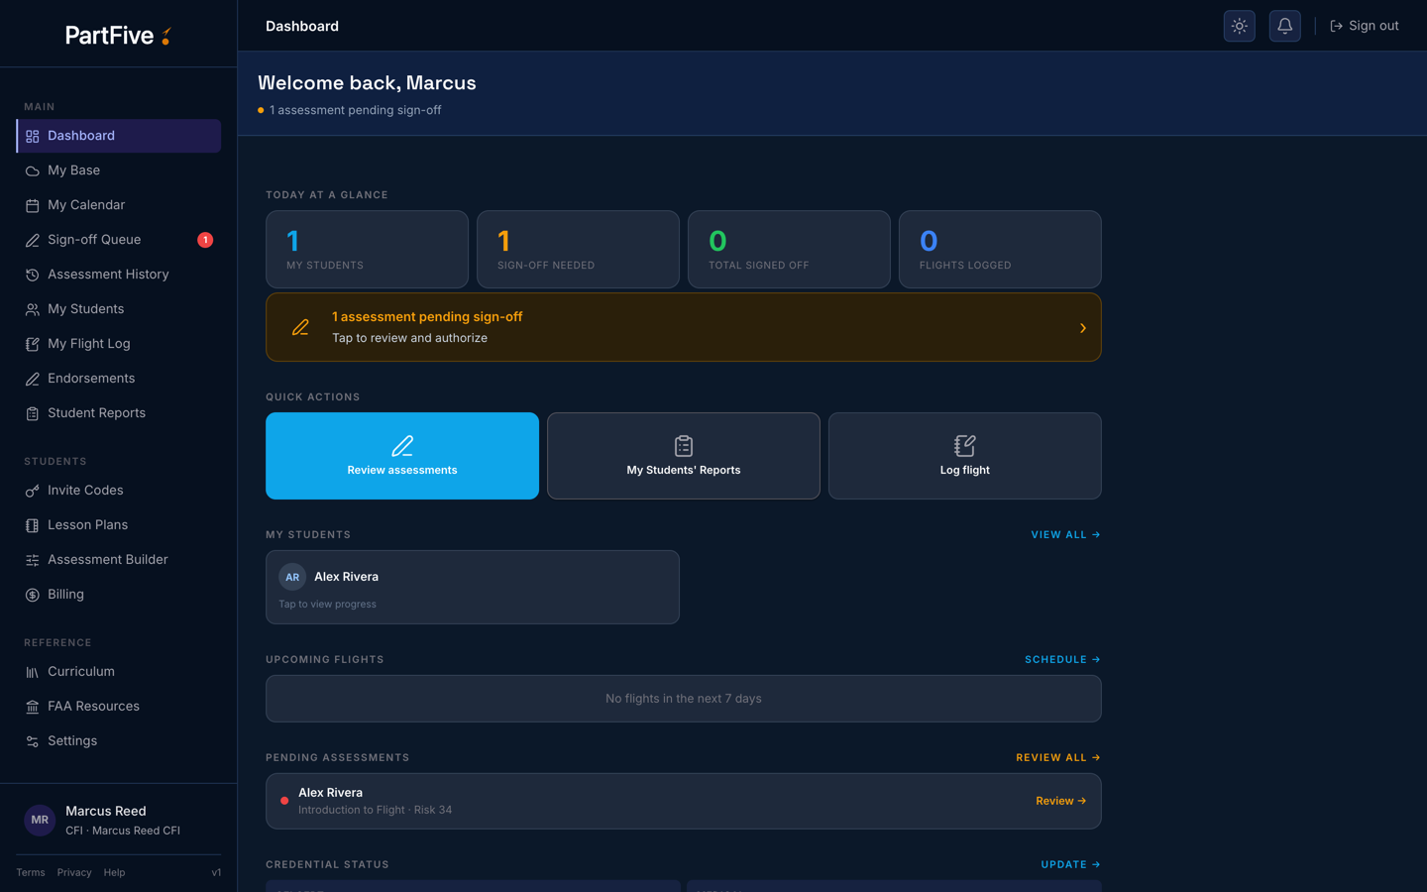Click the Lesson Plans icon
1427x892 pixels.
coord(32,525)
